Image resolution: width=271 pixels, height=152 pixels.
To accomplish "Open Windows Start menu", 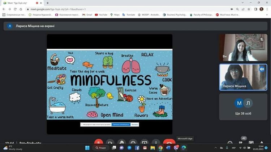I will click(87, 148).
